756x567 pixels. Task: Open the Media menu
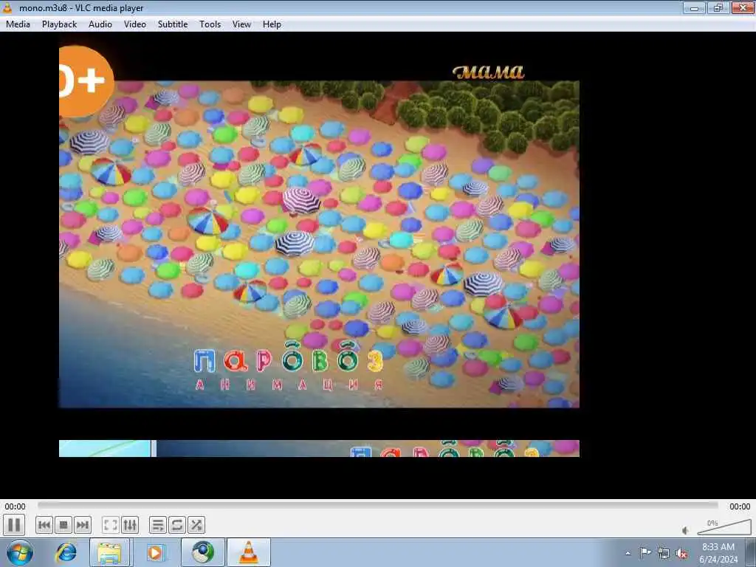(x=18, y=24)
